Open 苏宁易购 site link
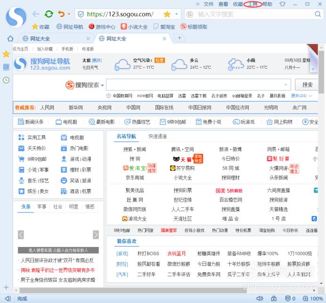326x303 pixels. click(x=182, y=168)
